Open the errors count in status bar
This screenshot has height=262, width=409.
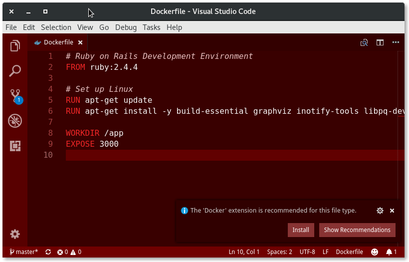tap(63, 252)
